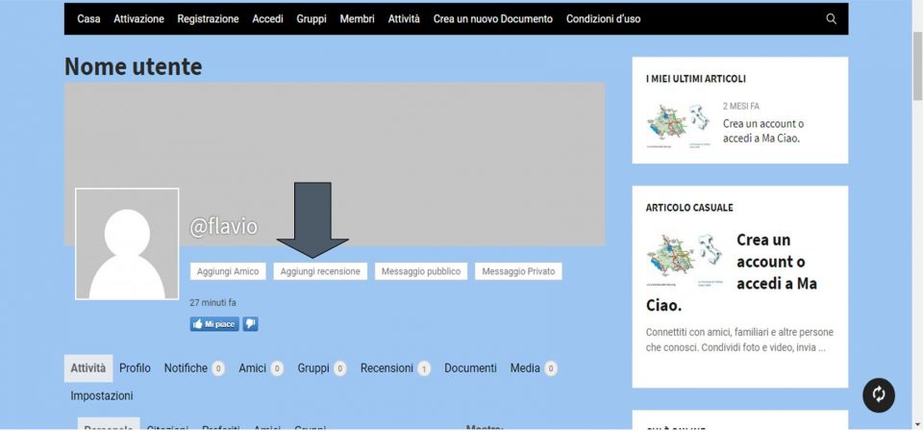Switch to the Attività profile tab
The height and width of the screenshot is (431, 923).
88,368
